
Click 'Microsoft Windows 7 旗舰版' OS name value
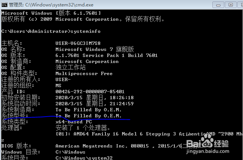95,49
